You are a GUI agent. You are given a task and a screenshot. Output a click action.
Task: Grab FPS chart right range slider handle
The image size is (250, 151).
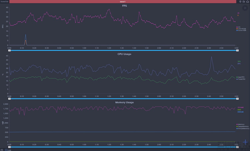237,51
